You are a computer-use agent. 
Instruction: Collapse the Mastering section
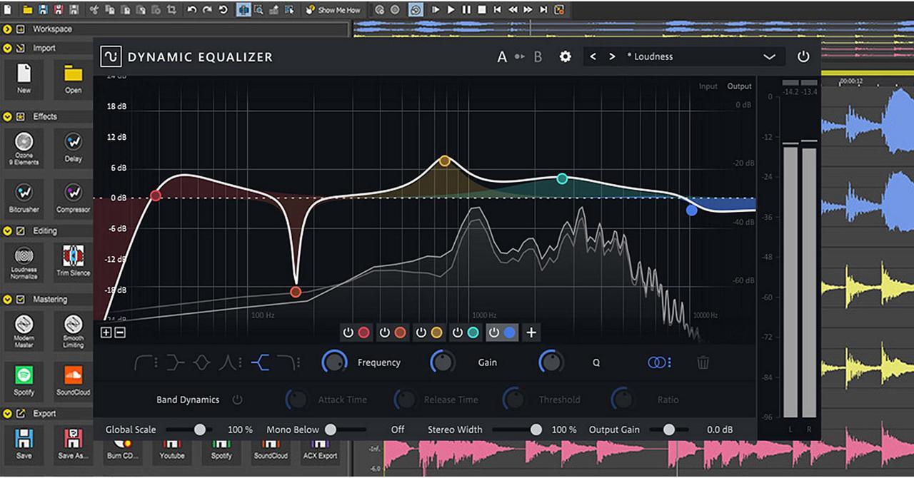click(7, 299)
